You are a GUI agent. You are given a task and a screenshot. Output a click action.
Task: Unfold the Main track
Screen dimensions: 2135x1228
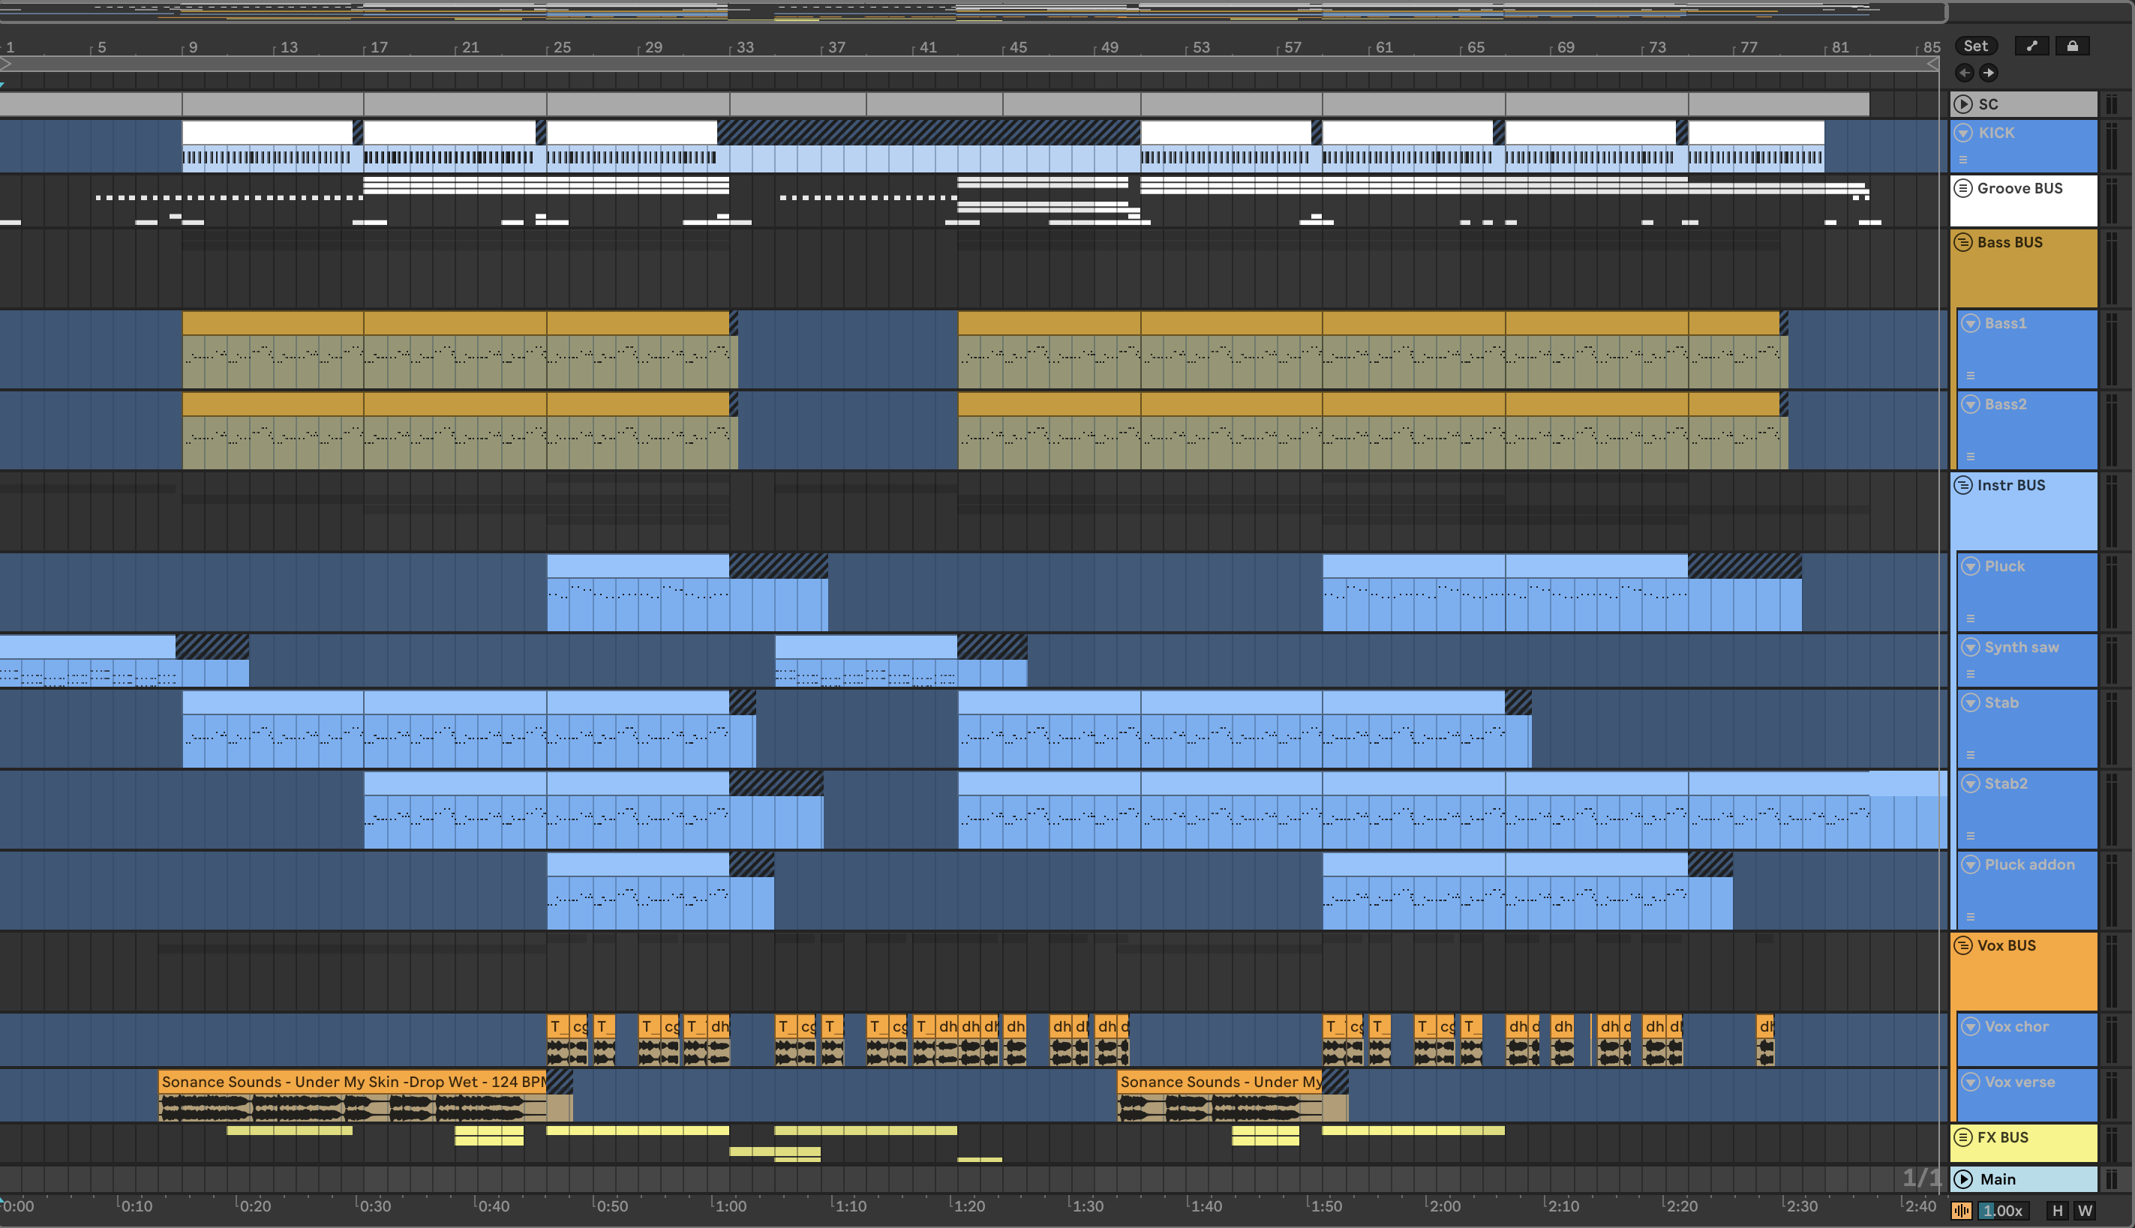pos(1963,1179)
